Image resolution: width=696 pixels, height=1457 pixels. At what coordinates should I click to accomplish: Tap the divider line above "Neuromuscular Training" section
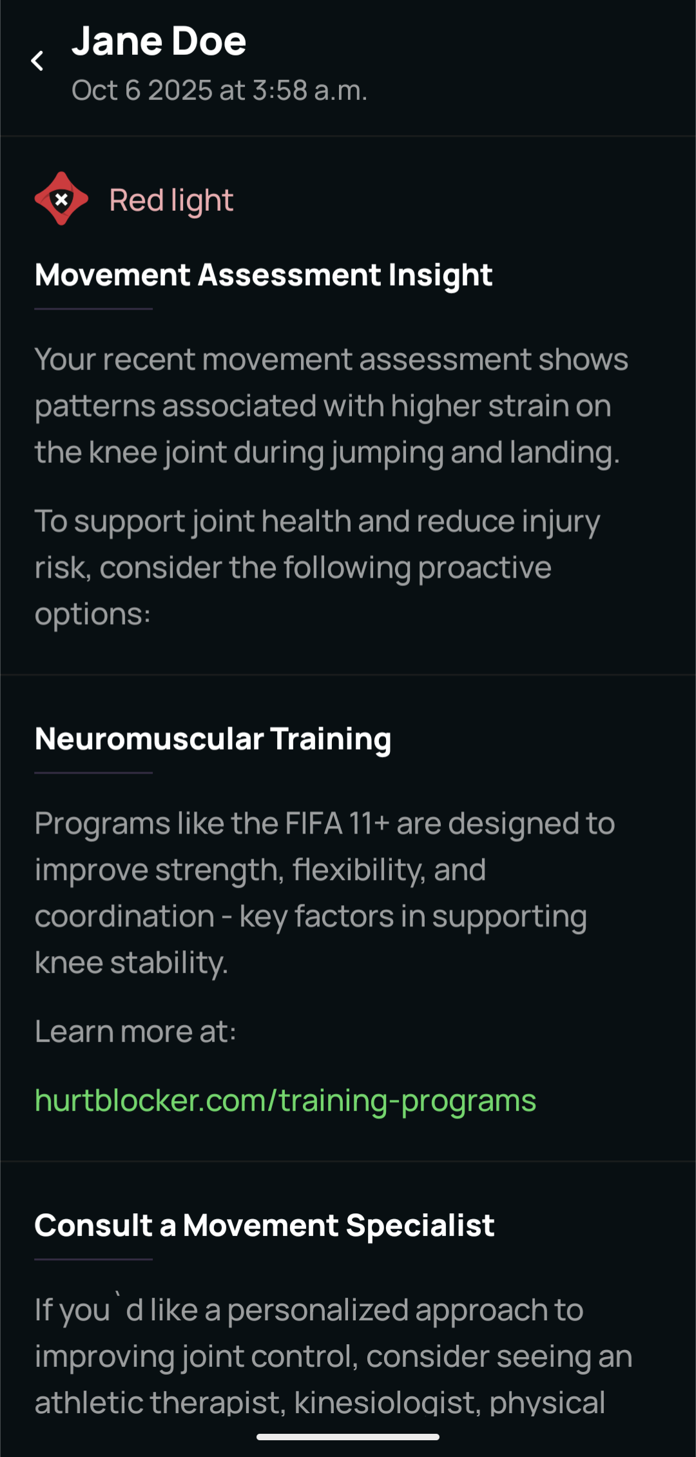348,675
